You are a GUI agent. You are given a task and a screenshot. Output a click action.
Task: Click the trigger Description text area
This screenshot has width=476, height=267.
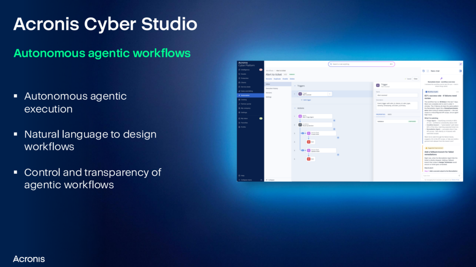coord(397,105)
